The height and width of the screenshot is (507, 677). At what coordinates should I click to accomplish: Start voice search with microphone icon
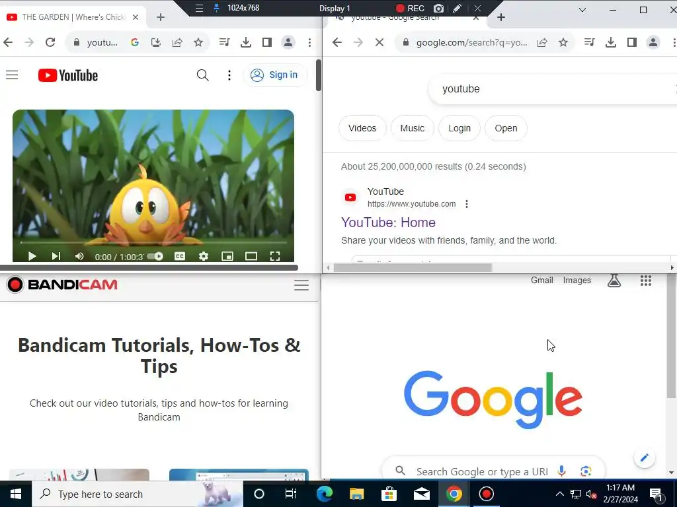561,471
